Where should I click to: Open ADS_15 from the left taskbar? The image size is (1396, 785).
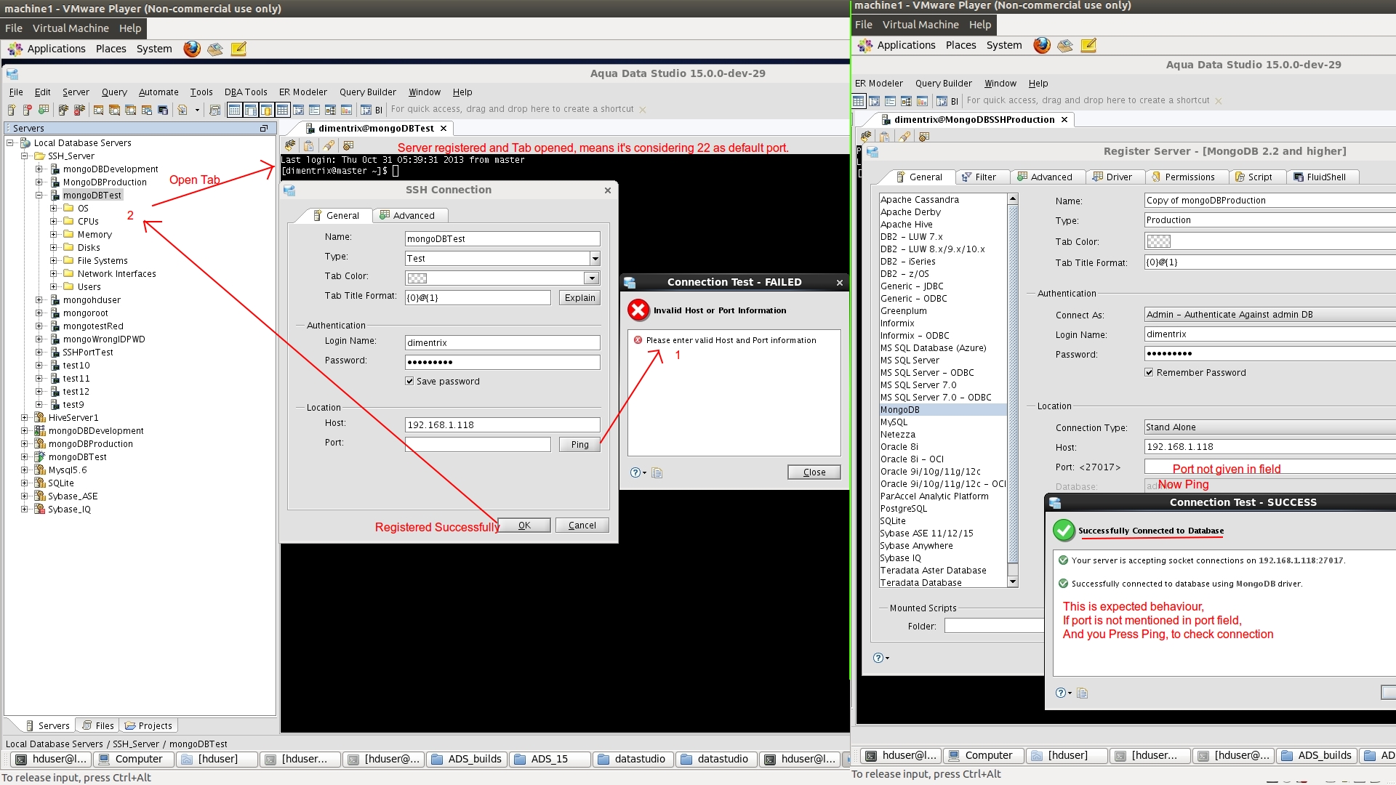pos(550,759)
